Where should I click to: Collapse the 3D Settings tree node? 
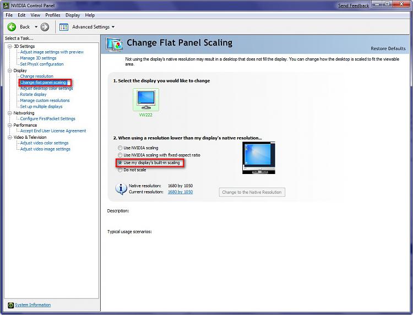point(10,46)
